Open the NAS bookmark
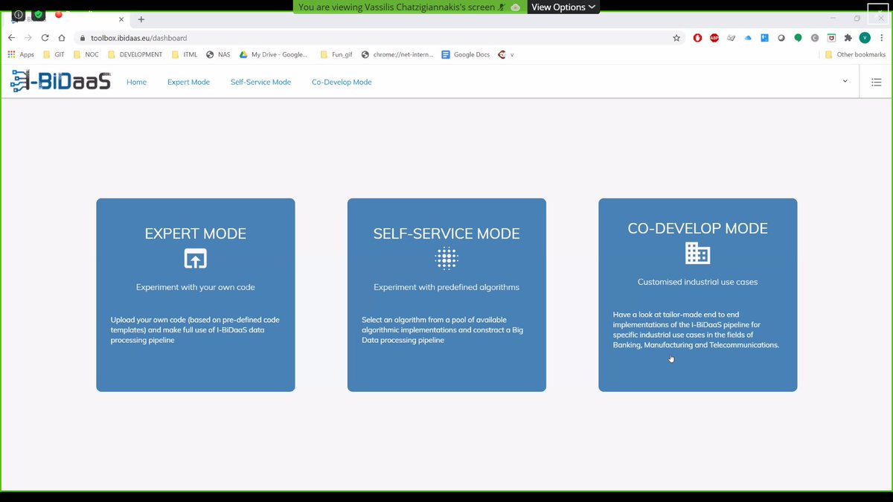The image size is (893, 502). coord(218,54)
